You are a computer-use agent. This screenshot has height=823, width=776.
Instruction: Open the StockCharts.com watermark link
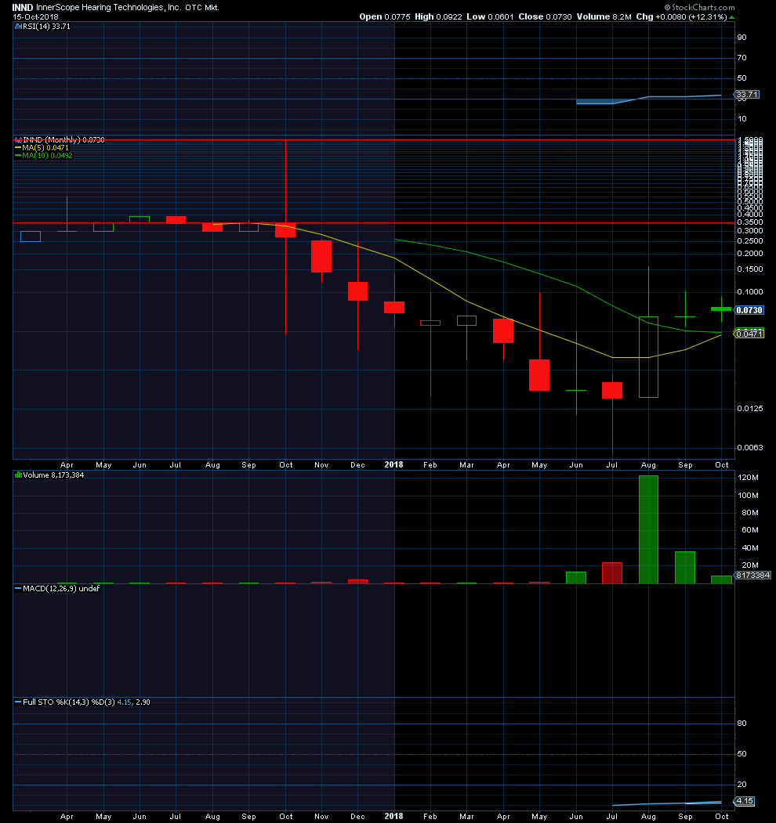pyautogui.click(x=699, y=7)
